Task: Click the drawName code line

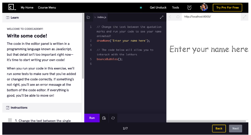Action: (x=123, y=41)
